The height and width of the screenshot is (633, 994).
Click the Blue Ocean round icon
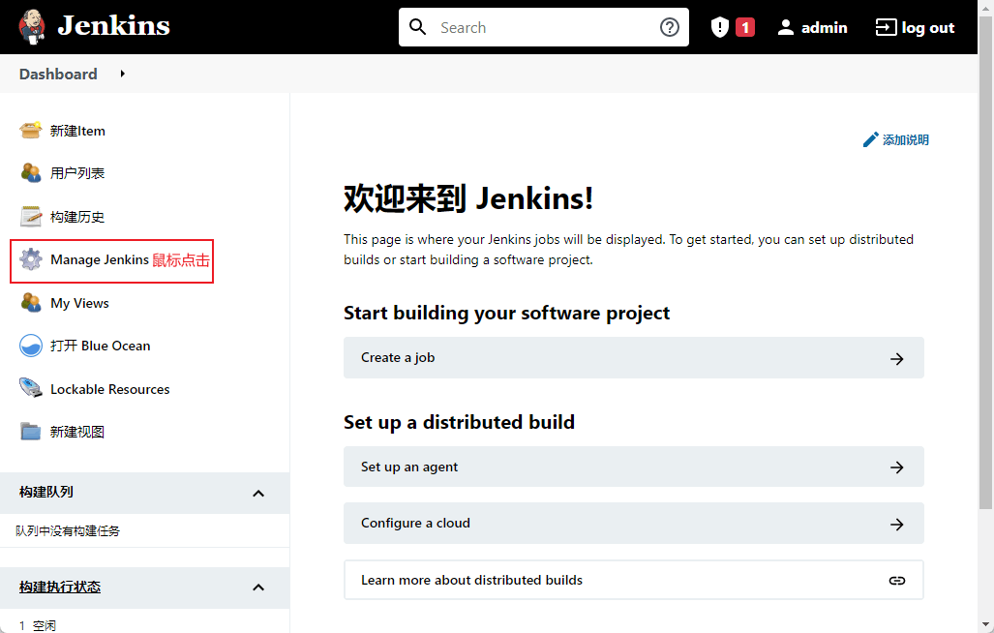point(30,346)
